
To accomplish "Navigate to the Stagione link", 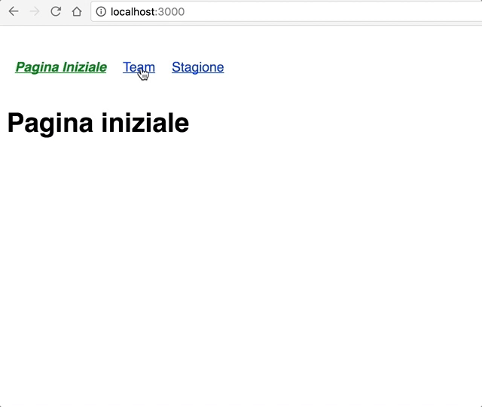I will tap(197, 67).
